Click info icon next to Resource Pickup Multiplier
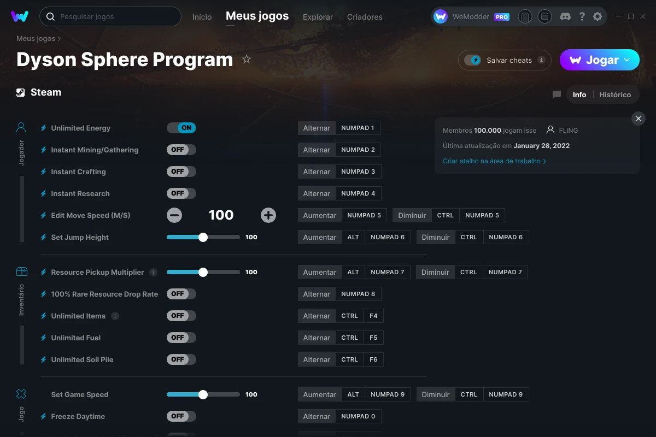This screenshot has height=437, width=656. [154, 272]
